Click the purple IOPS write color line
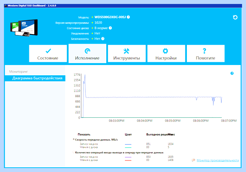 128,157
